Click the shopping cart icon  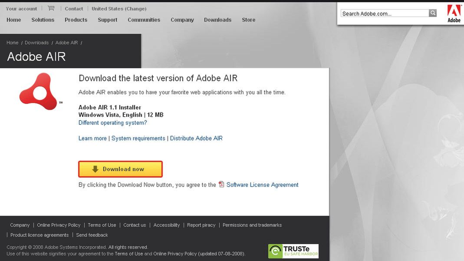point(51,8)
